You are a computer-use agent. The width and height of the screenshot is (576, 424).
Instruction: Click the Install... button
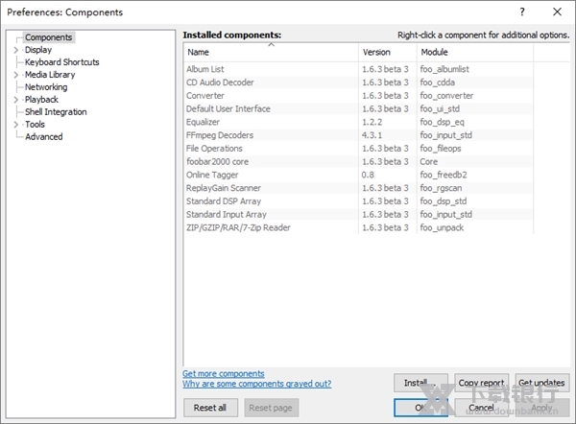(420, 383)
